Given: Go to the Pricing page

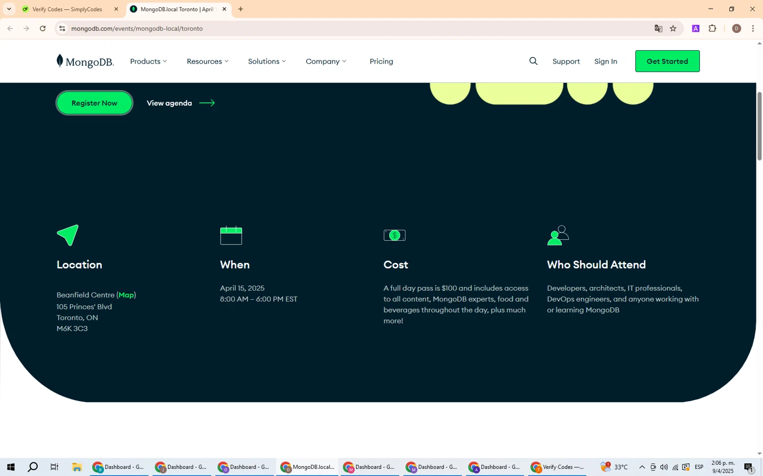Looking at the screenshot, I should (x=382, y=61).
